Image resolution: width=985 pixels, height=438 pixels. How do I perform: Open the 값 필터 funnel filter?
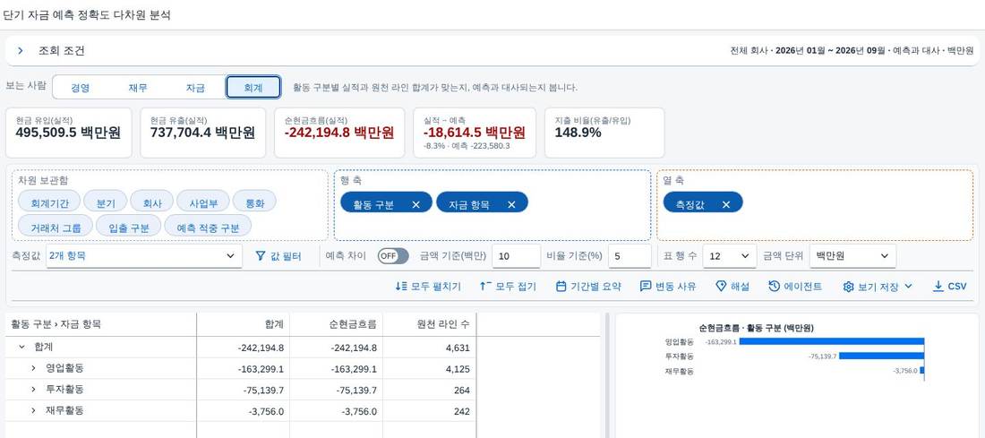coord(278,256)
